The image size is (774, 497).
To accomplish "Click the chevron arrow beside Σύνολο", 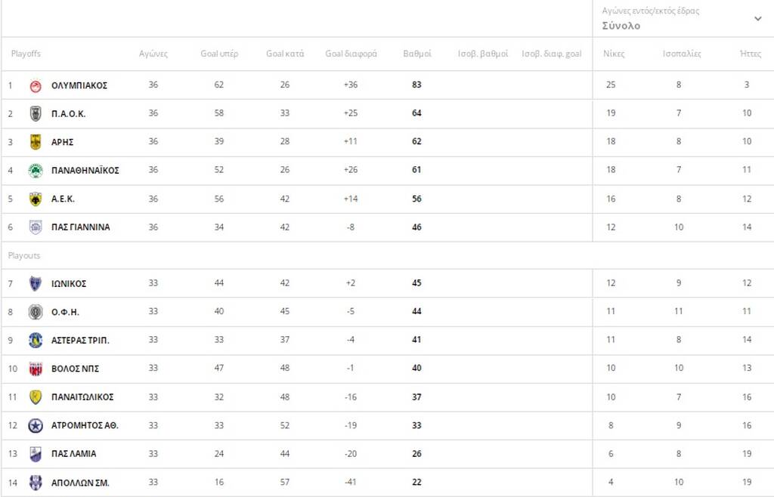I will tap(757, 19).
